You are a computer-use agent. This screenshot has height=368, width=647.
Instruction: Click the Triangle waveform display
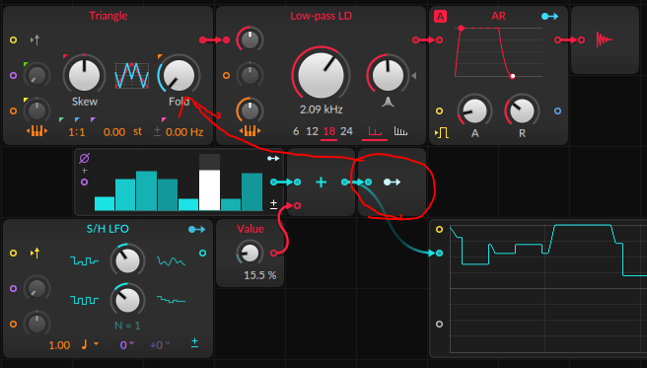[131, 76]
